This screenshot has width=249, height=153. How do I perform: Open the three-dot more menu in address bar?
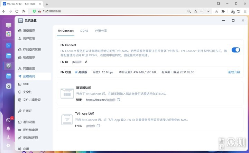(202, 11)
